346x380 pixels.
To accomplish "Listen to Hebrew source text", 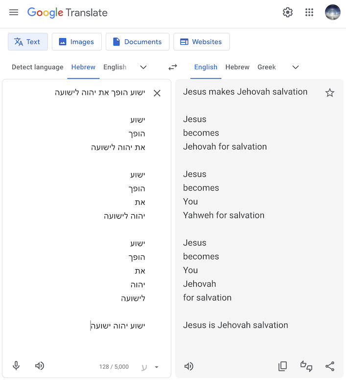I will 40,366.
